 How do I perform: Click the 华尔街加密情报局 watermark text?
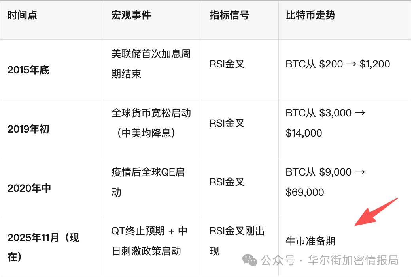(353, 260)
